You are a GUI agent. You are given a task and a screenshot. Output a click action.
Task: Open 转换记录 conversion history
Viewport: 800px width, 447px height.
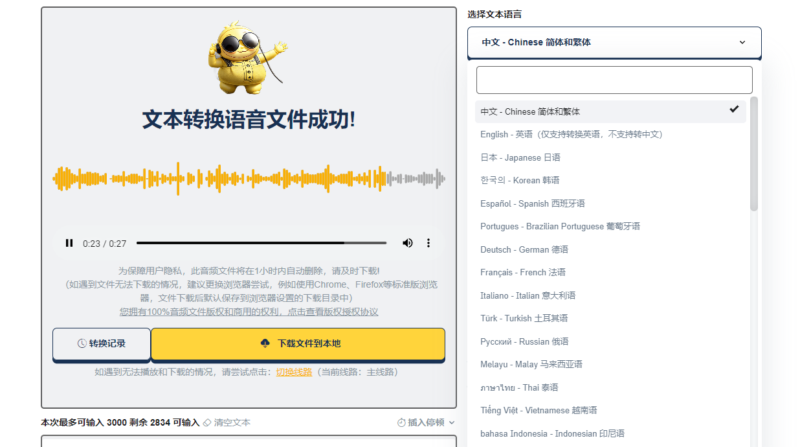point(102,344)
